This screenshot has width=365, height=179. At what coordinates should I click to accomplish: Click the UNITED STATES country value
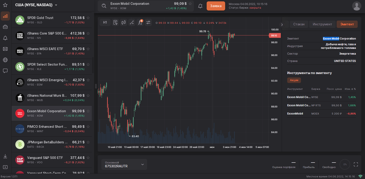click(345, 61)
